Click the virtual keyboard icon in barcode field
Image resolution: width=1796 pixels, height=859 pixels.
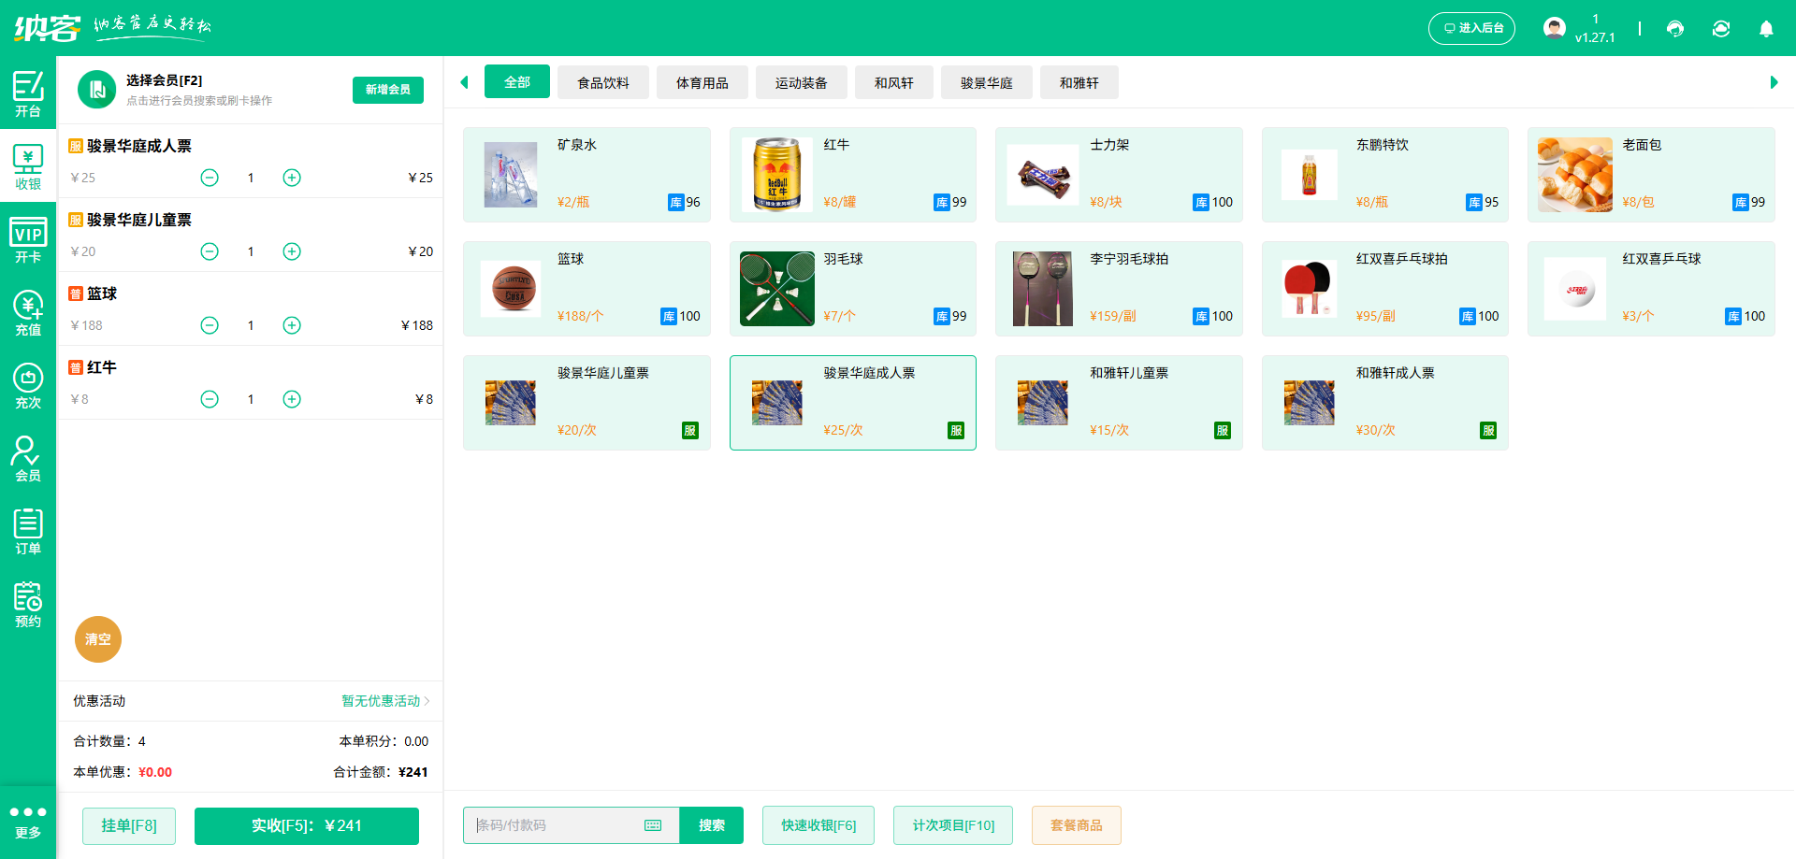(x=652, y=825)
